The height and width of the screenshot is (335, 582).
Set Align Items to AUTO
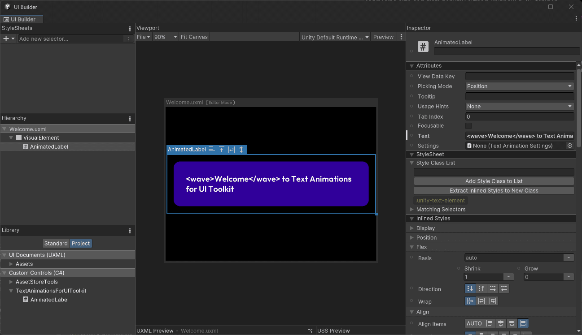coord(474,323)
